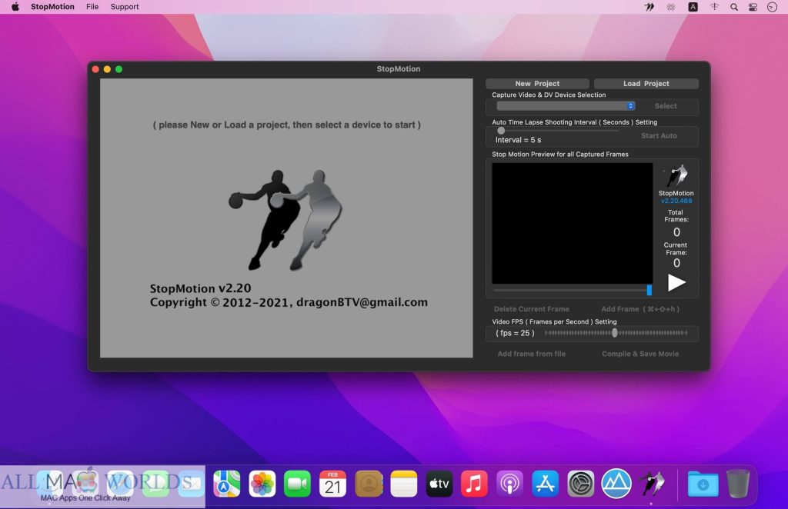This screenshot has height=509, width=788.
Task: Click the time lapse interval slider knob
Action: [501, 131]
